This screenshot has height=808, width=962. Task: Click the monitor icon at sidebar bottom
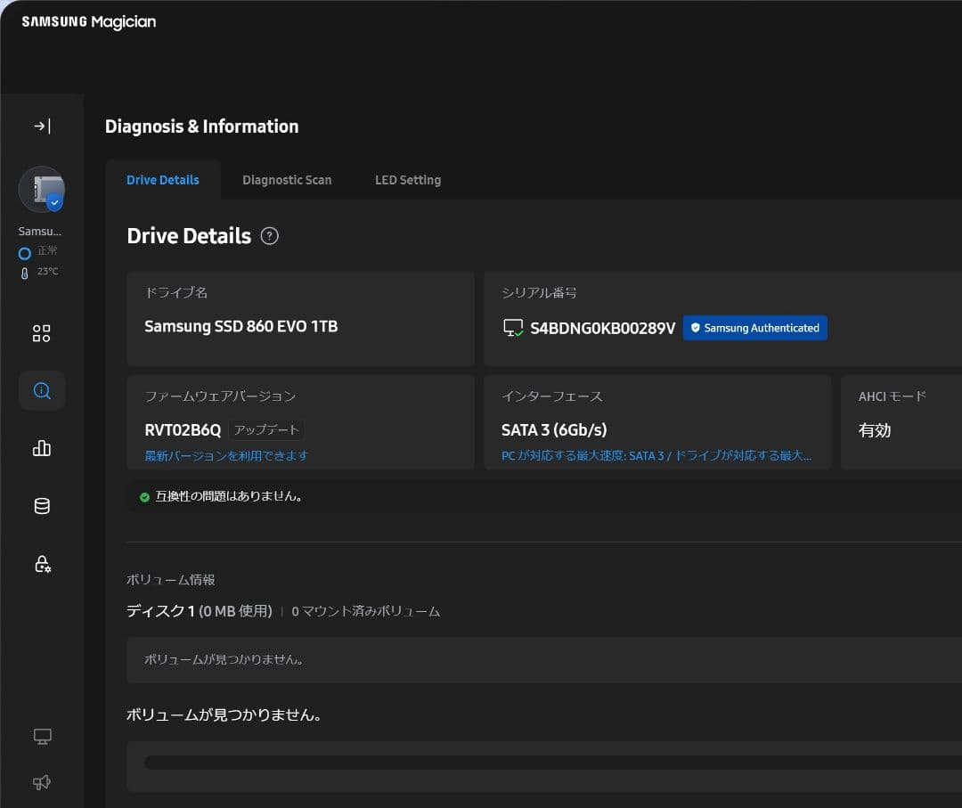pyautogui.click(x=42, y=736)
